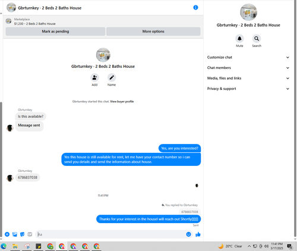The width and height of the screenshot is (297, 251).
Task: Choose a sticker from the sticker icon
Action: (22, 234)
